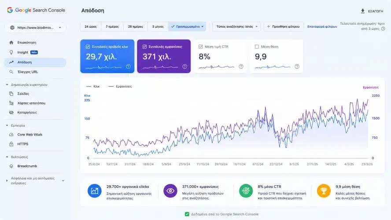Click the ΕΞΑΓΩΓΗ export button

[x=372, y=11]
